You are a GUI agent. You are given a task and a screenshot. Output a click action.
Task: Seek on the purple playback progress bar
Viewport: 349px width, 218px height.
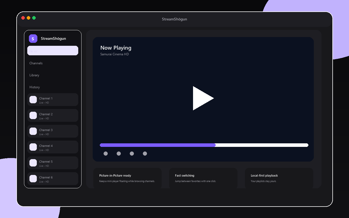pyautogui.click(x=158, y=145)
